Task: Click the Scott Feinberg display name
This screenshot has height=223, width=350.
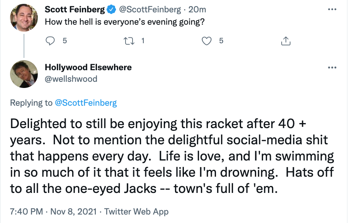Action: 75,9
